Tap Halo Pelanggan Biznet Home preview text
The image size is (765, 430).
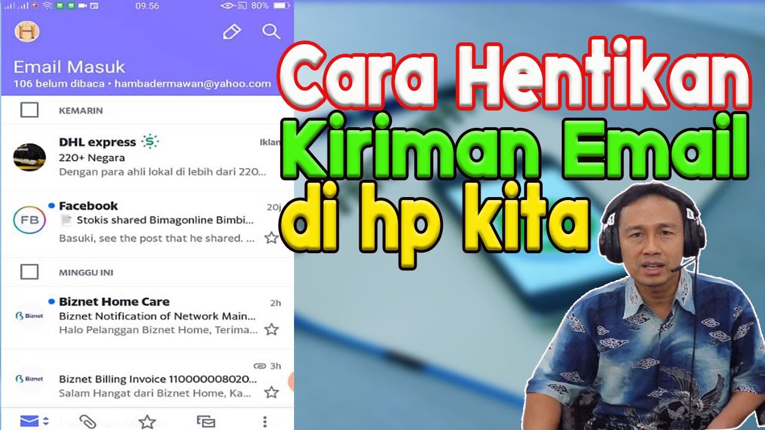pos(158,330)
